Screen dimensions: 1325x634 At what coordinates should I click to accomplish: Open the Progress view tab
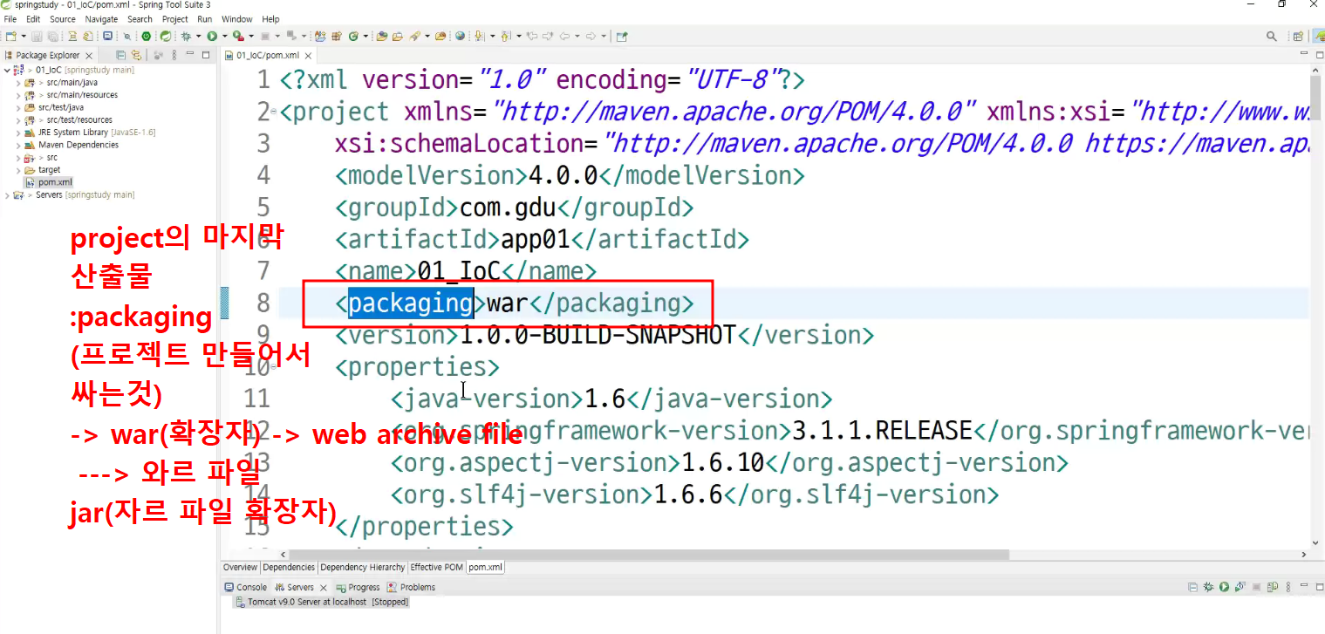(359, 588)
